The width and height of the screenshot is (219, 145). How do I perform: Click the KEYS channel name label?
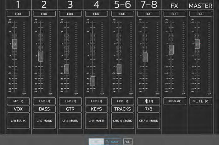(96, 109)
